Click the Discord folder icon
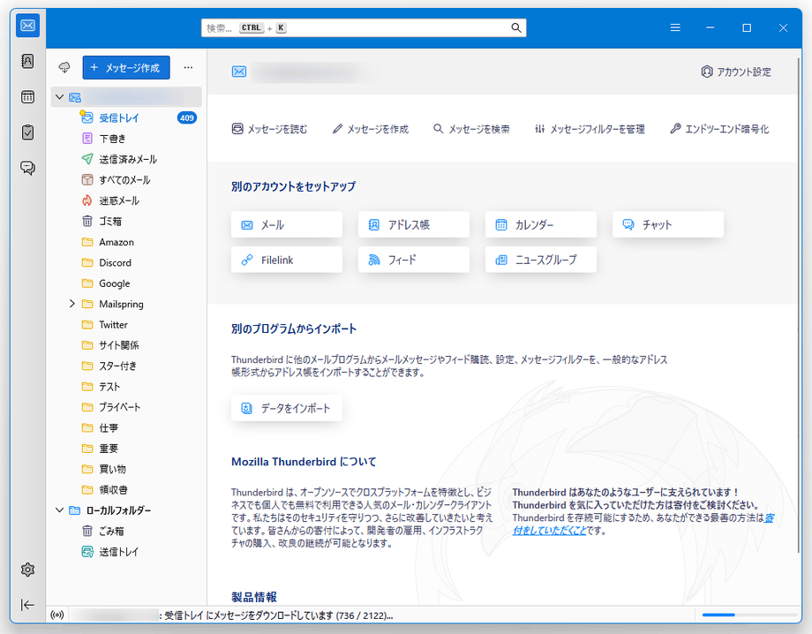This screenshot has height=634, width=812. (x=87, y=262)
